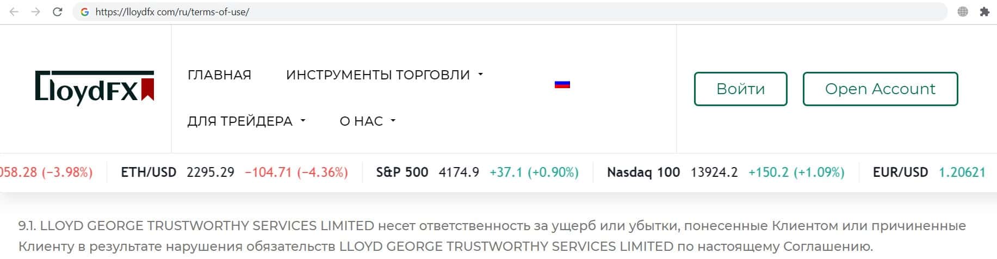Reload the page with refresh icon
The height and width of the screenshot is (259, 997).
(57, 12)
